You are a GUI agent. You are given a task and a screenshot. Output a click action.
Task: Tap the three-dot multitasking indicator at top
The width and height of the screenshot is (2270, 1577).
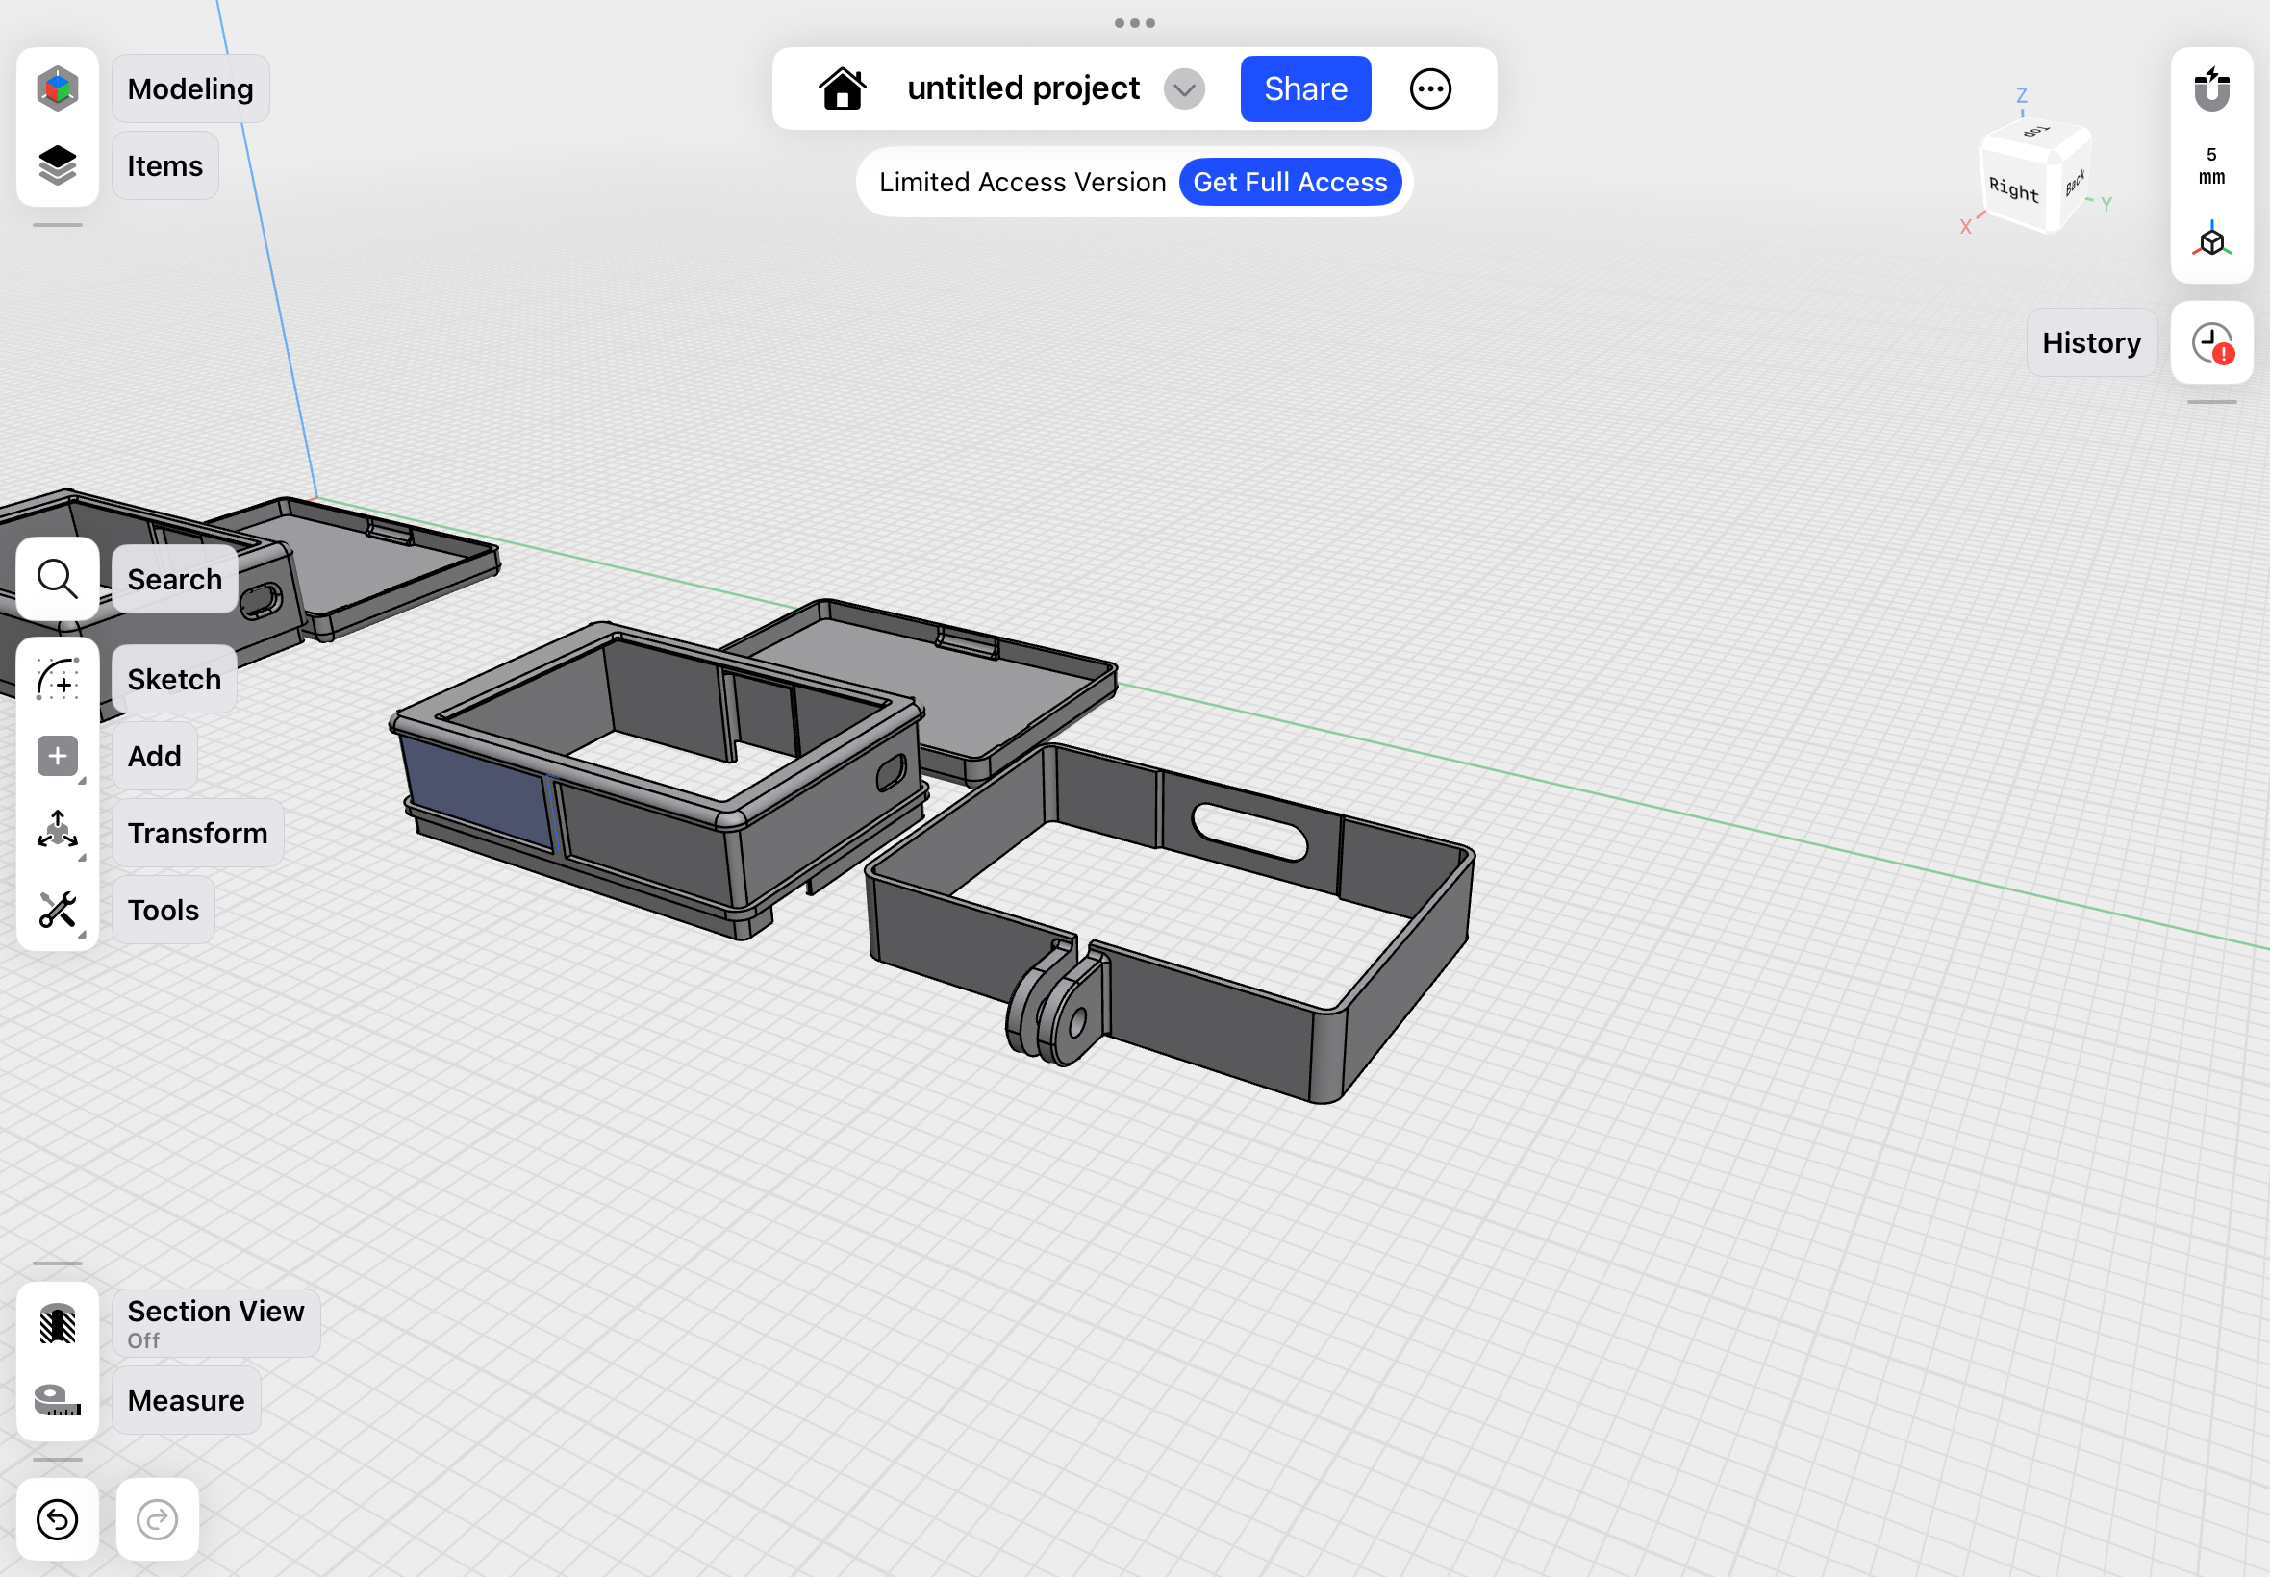tap(1134, 23)
